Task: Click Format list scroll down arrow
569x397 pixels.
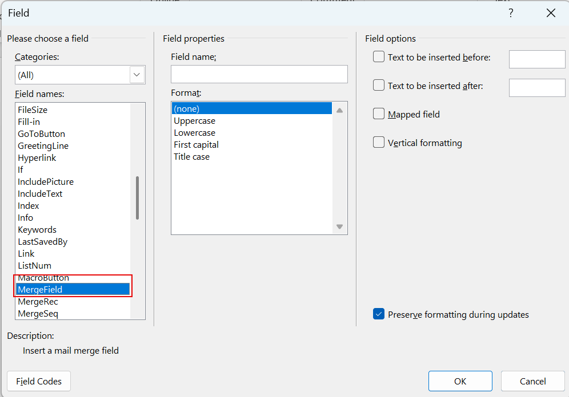Action: (x=339, y=227)
